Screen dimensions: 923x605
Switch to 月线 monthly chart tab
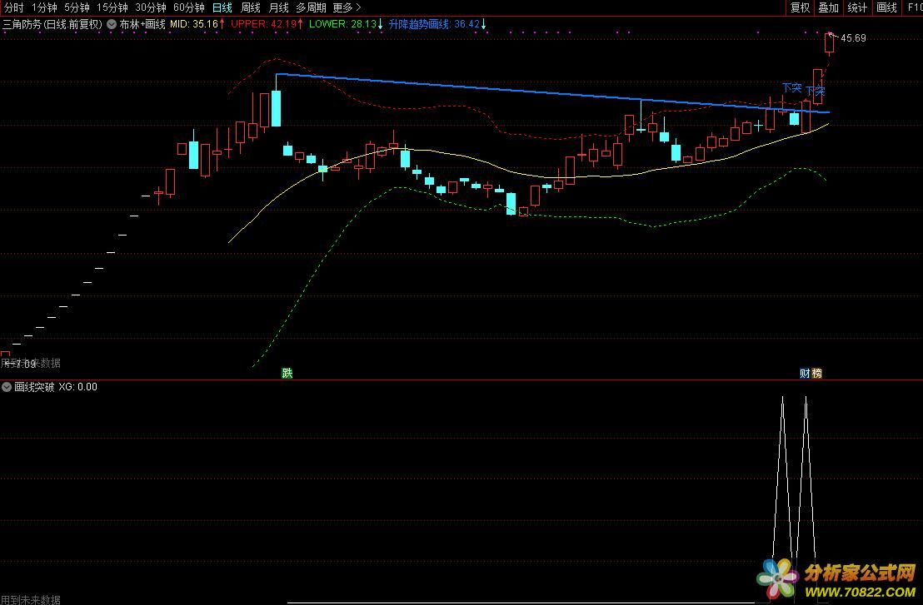(x=278, y=7)
